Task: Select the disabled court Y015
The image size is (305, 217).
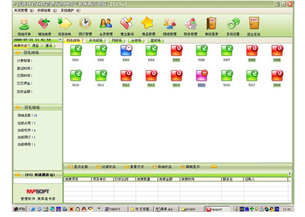Action: point(201,78)
